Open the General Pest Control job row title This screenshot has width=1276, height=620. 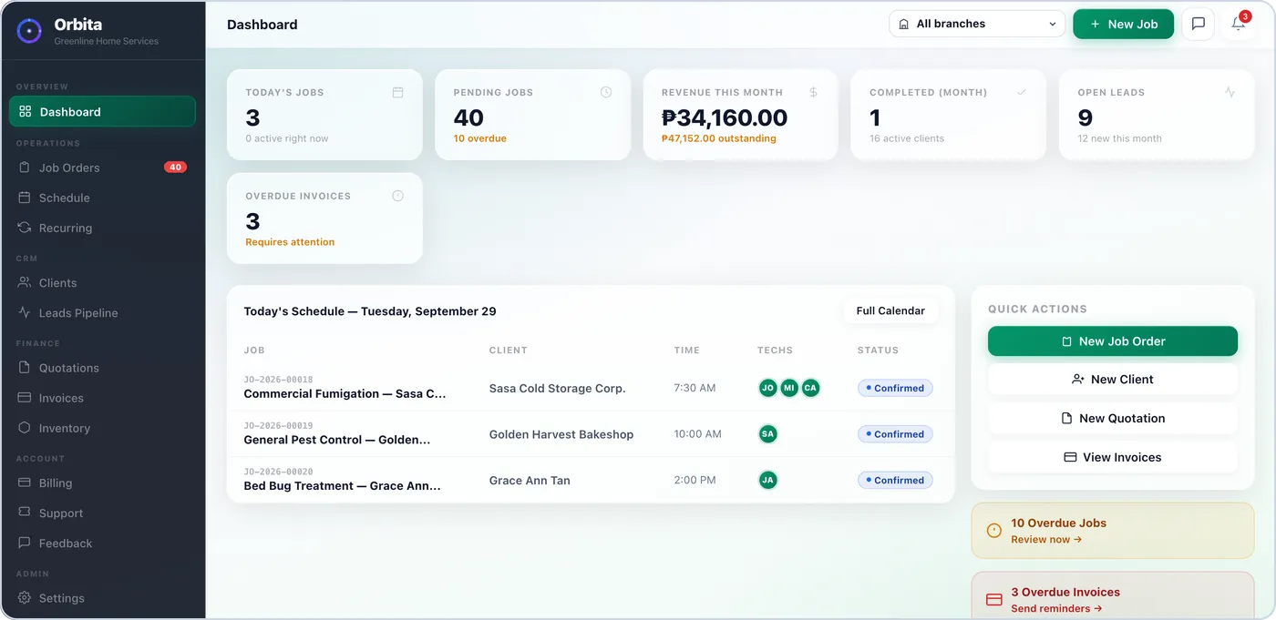(337, 440)
